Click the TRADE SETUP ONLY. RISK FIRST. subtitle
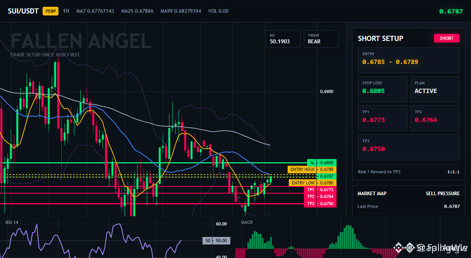The image size is (471, 258). coord(45,55)
